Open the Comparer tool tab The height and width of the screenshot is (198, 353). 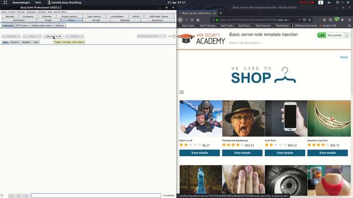pos(28,16)
